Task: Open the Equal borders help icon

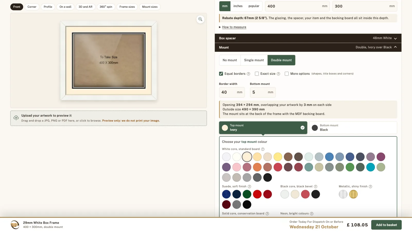Action: (248, 74)
